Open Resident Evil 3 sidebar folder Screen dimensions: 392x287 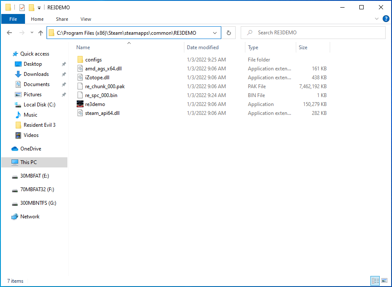click(39, 125)
